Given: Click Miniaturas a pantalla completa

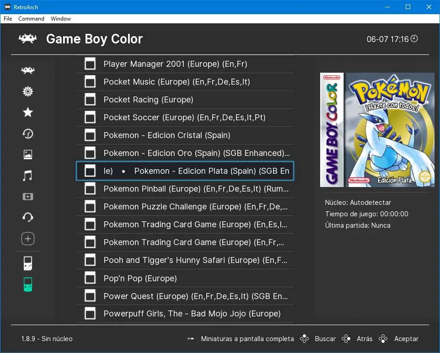Looking at the screenshot, I should [x=247, y=339].
